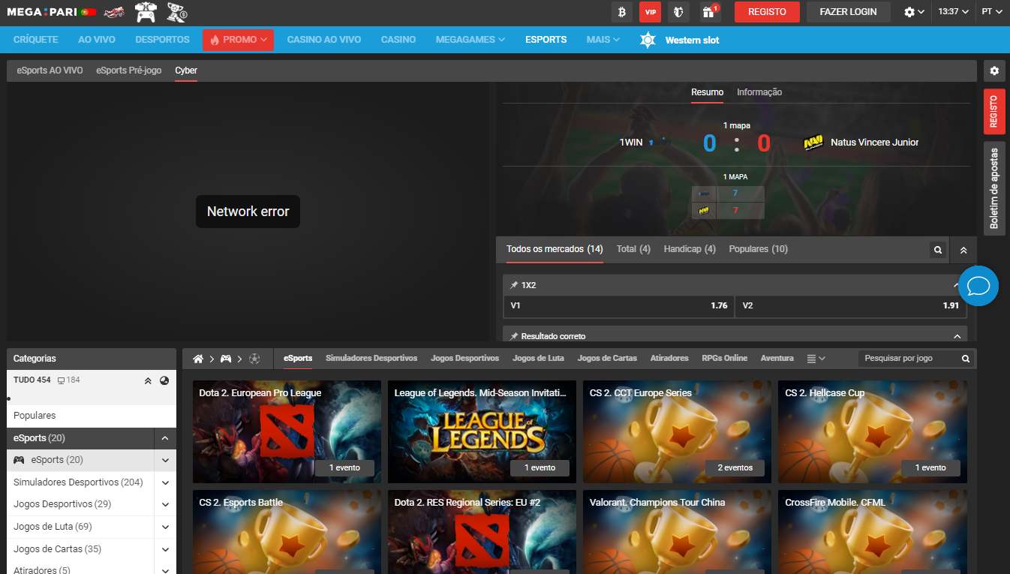Click the Natus Vincere Junior team logo
This screenshot has width=1010, height=574.
coord(813,143)
